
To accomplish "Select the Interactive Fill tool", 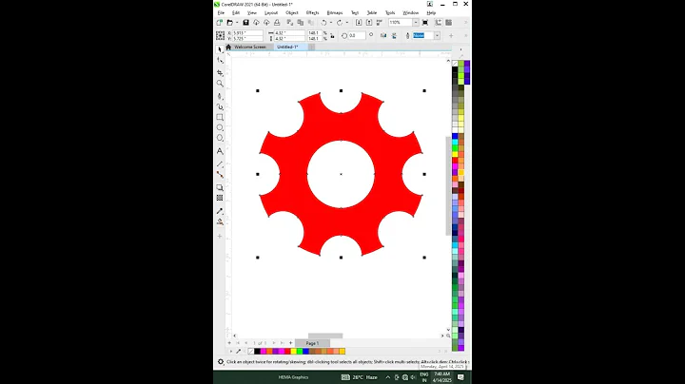I will 220,221.
